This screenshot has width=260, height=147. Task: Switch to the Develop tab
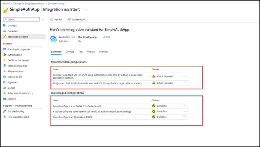(70, 52)
